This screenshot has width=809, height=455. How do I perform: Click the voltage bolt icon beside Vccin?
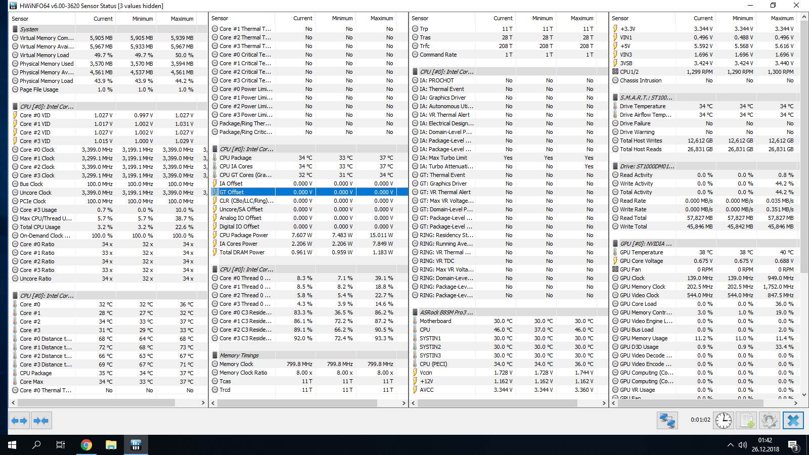click(x=415, y=373)
